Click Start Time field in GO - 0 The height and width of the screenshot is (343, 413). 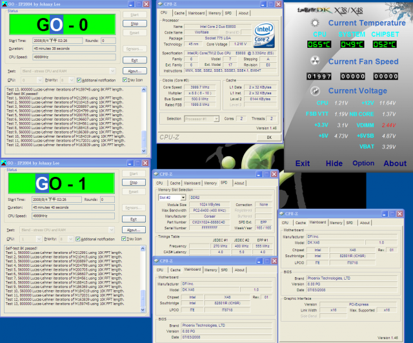coord(57,41)
